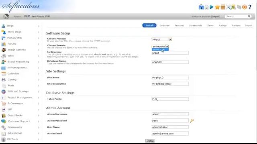Open the Reviews tab

click(236, 26)
